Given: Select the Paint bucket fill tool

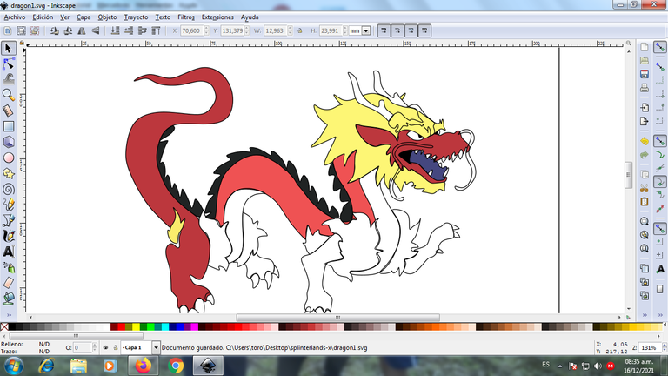Looking at the screenshot, I should [x=8, y=299].
